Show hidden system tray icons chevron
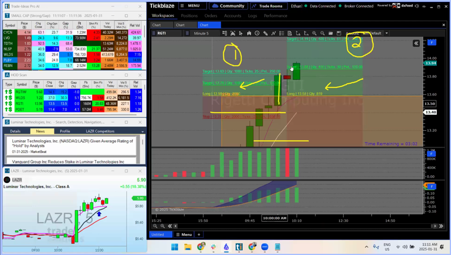Viewport: 451px width, 255px height. (367, 247)
